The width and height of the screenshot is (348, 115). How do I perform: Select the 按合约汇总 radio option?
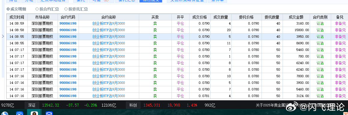pos(47,9)
